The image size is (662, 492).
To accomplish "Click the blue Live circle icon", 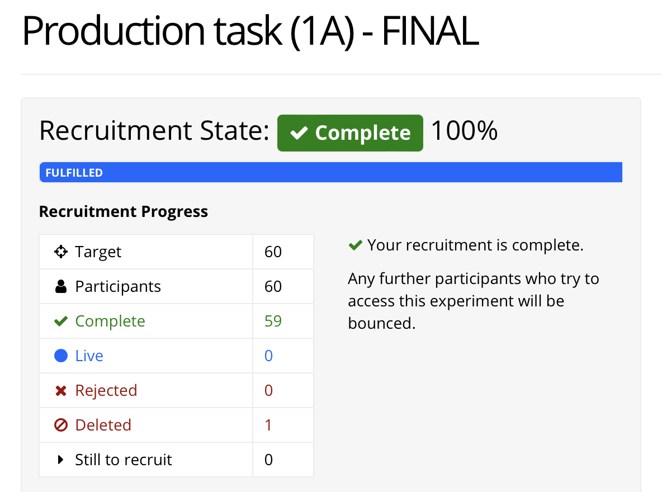I will point(61,356).
